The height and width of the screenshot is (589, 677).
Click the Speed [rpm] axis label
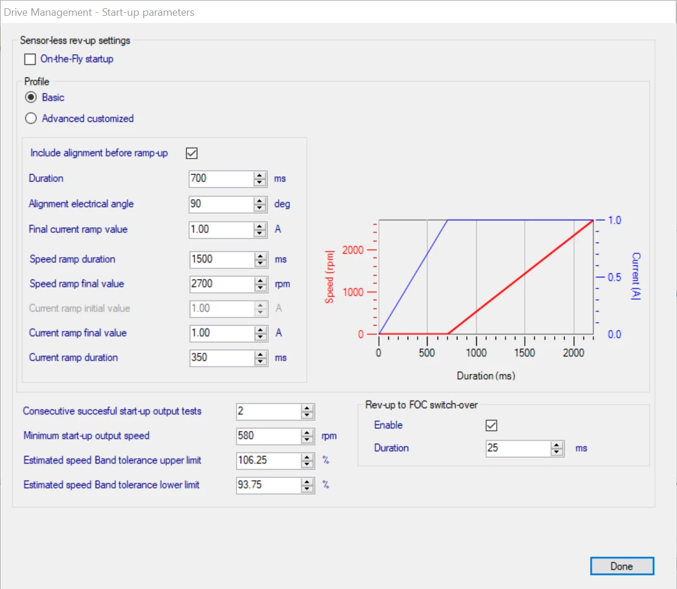pyautogui.click(x=330, y=276)
